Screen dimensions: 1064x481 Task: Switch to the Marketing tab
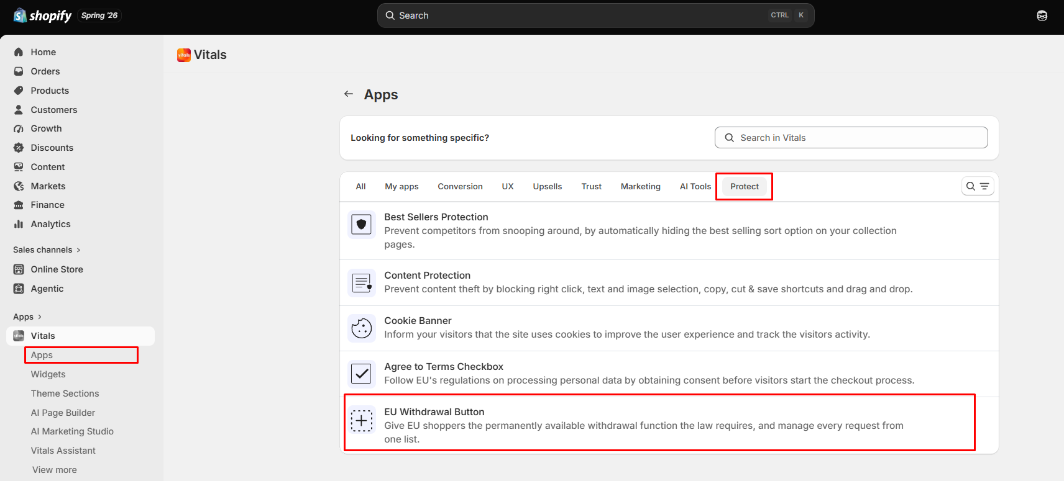click(x=641, y=186)
